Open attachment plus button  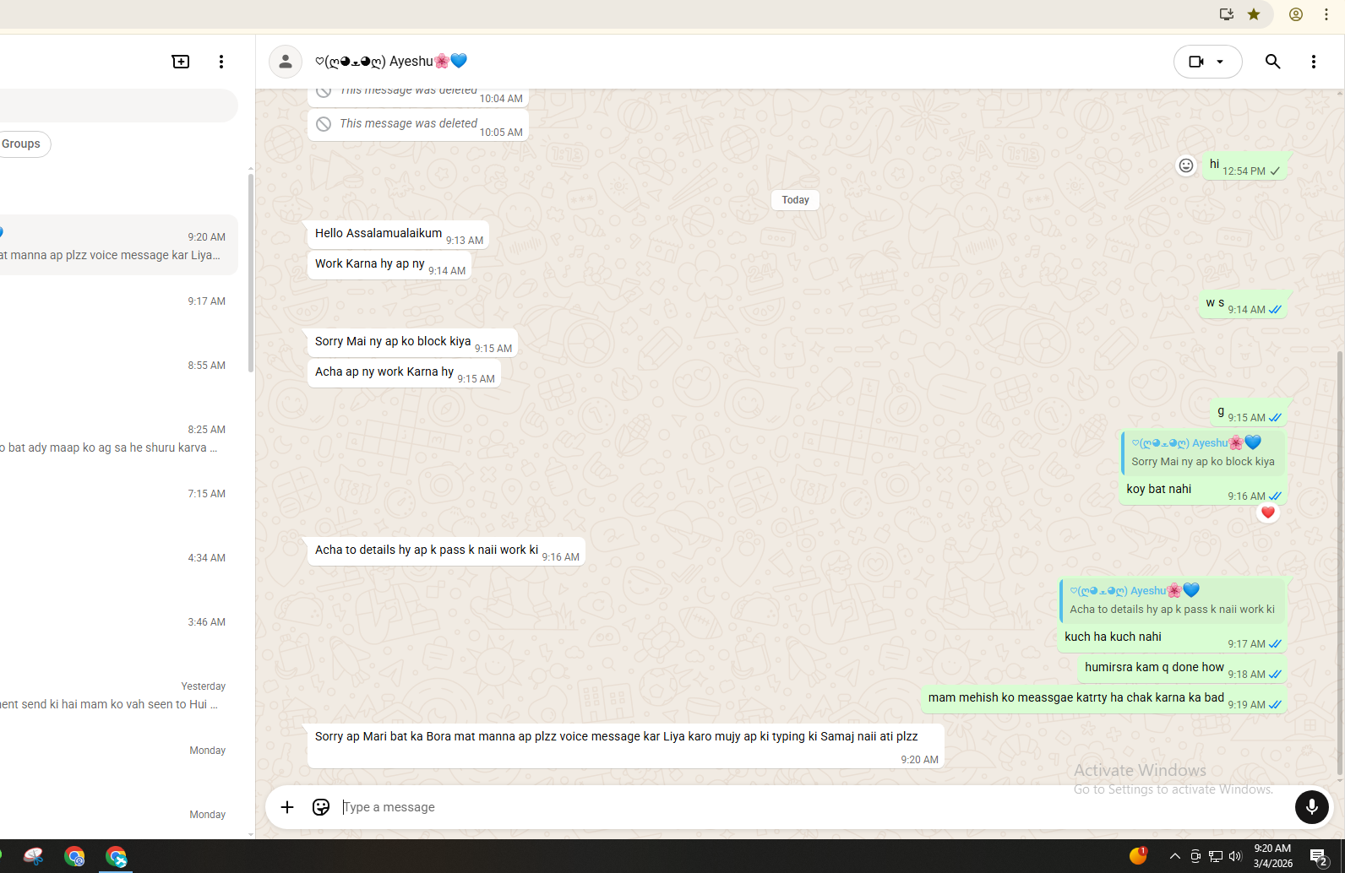click(x=287, y=807)
